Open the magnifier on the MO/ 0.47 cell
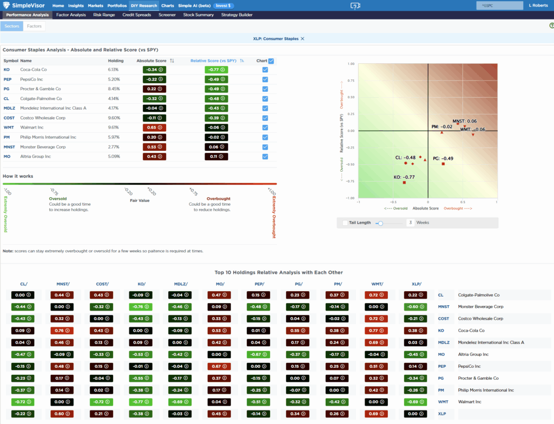The height and width of the screenshot is (424, 554). [225, 295]
